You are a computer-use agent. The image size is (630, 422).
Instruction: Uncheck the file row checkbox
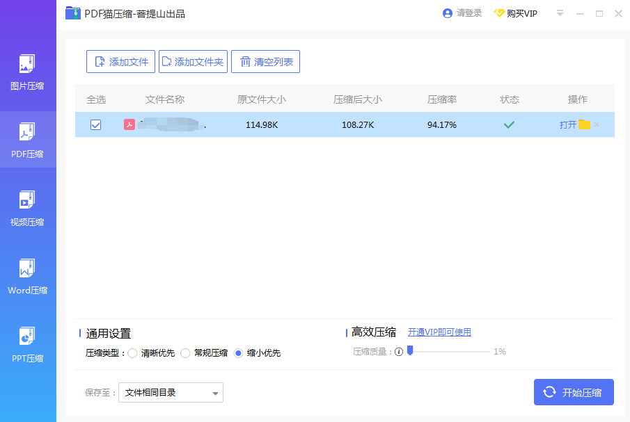tap(95, 124)
